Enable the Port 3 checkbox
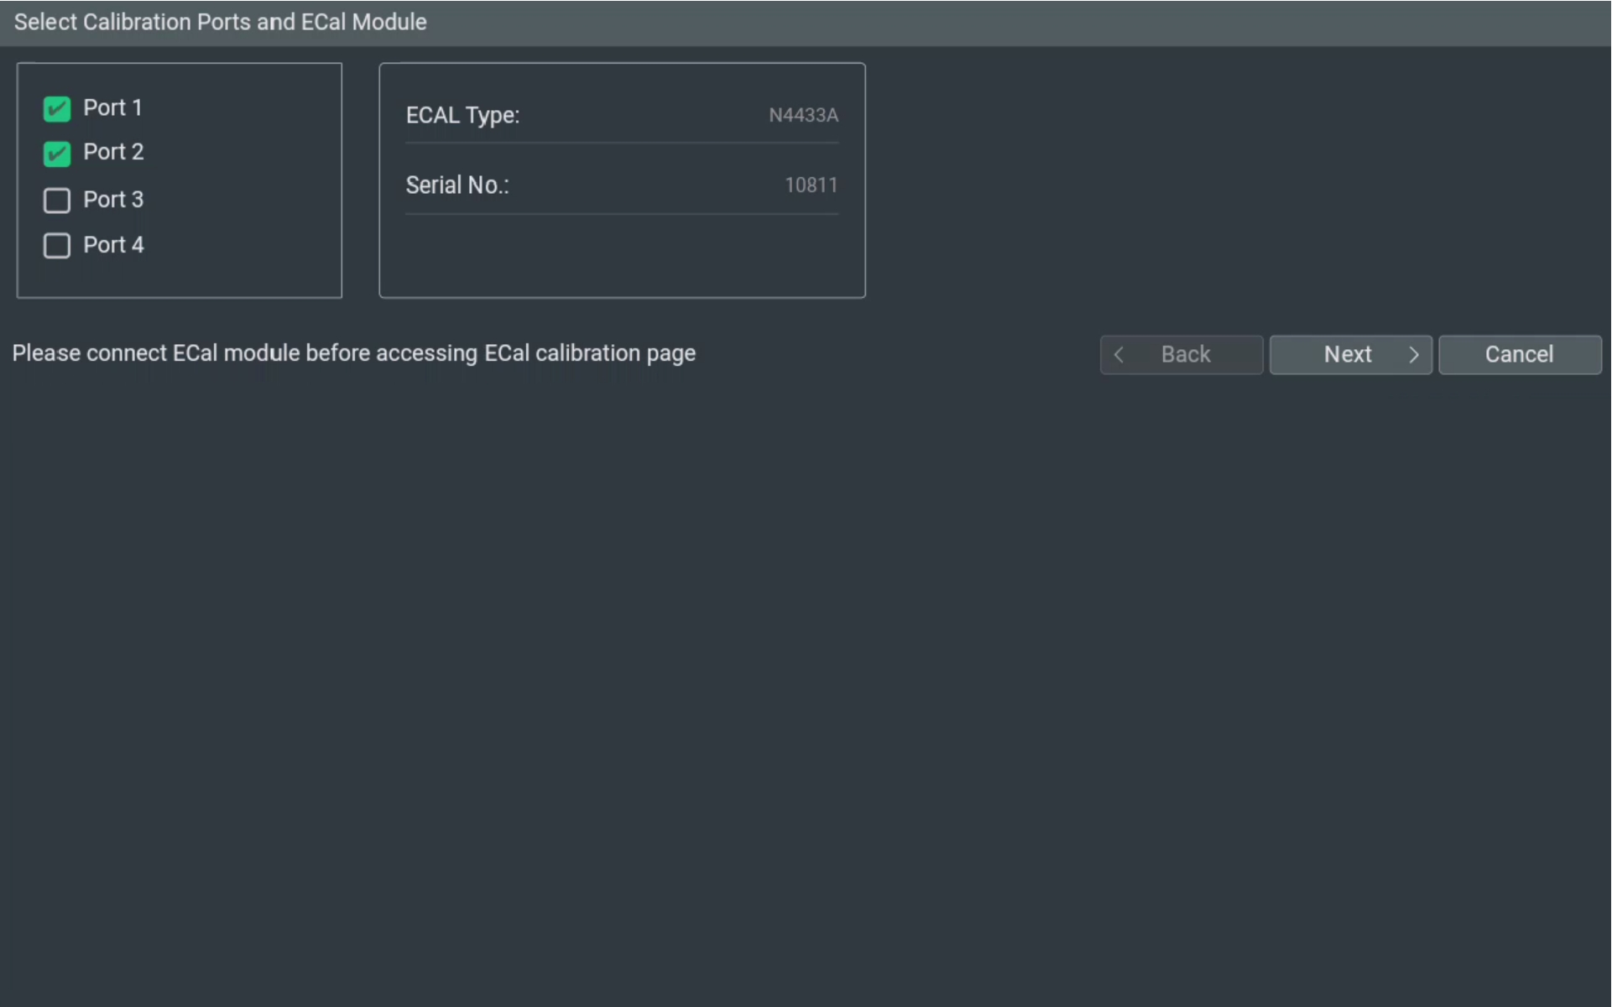Screen dimensions: 1612x1007 point(56,201)
